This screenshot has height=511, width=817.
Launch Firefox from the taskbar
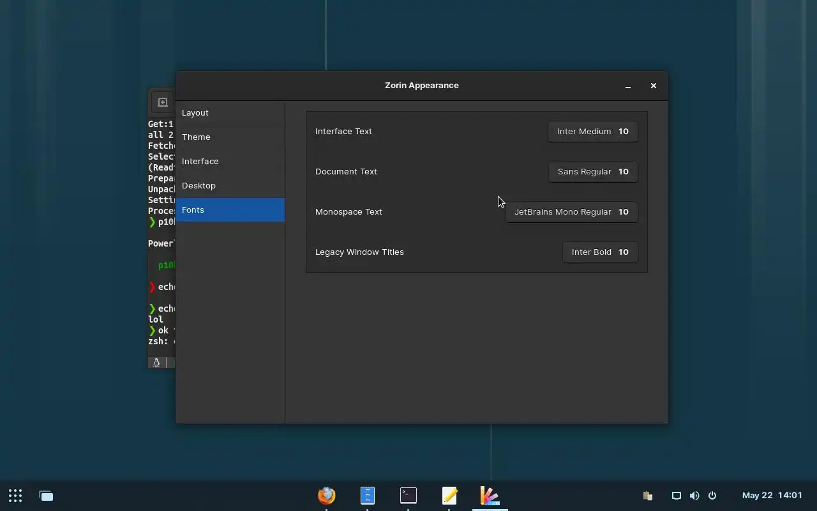tap(327, 496)
